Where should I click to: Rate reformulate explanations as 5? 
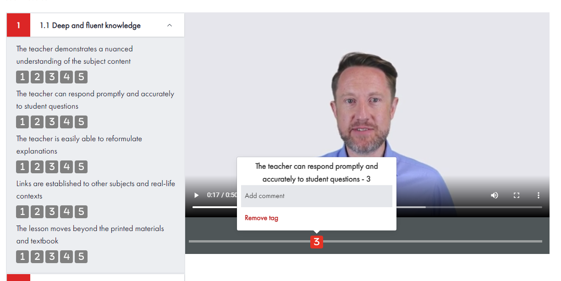coord(81,167)
